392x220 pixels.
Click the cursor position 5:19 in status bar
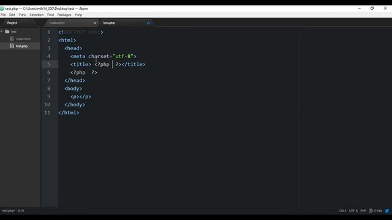(21, 211)
